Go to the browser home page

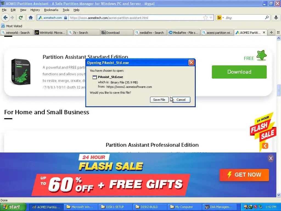[31, 18]
